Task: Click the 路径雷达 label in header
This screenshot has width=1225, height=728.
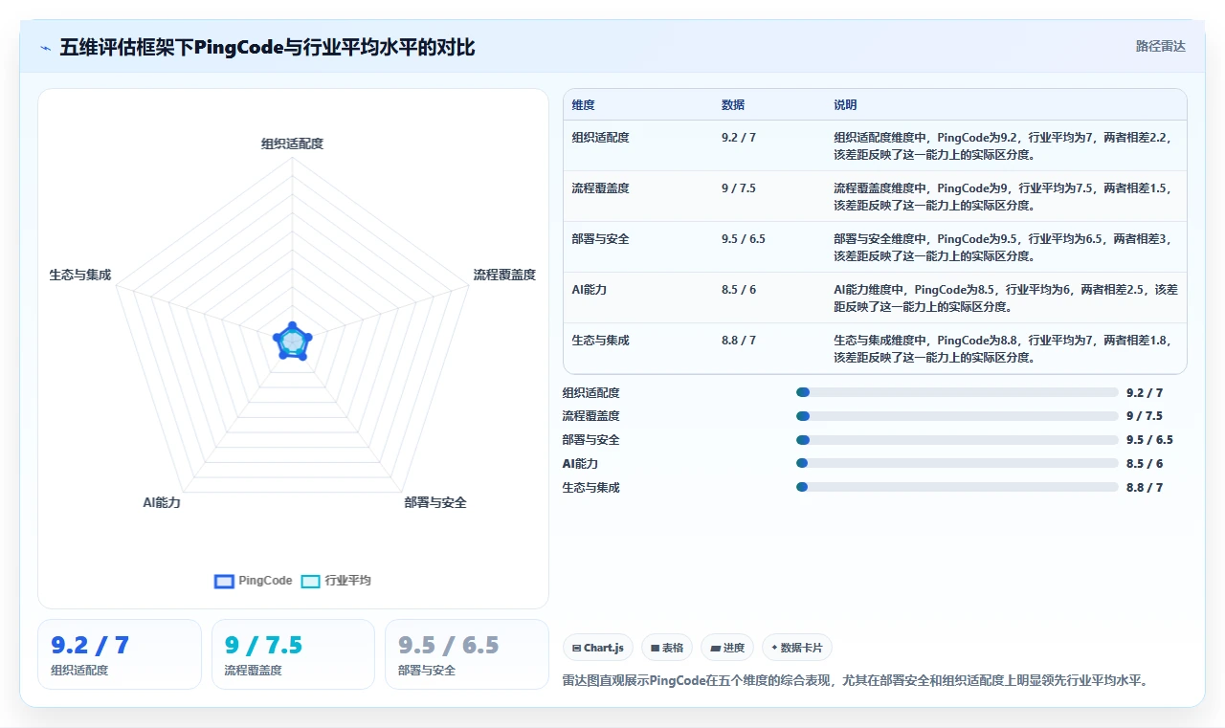Action: 1161,46
